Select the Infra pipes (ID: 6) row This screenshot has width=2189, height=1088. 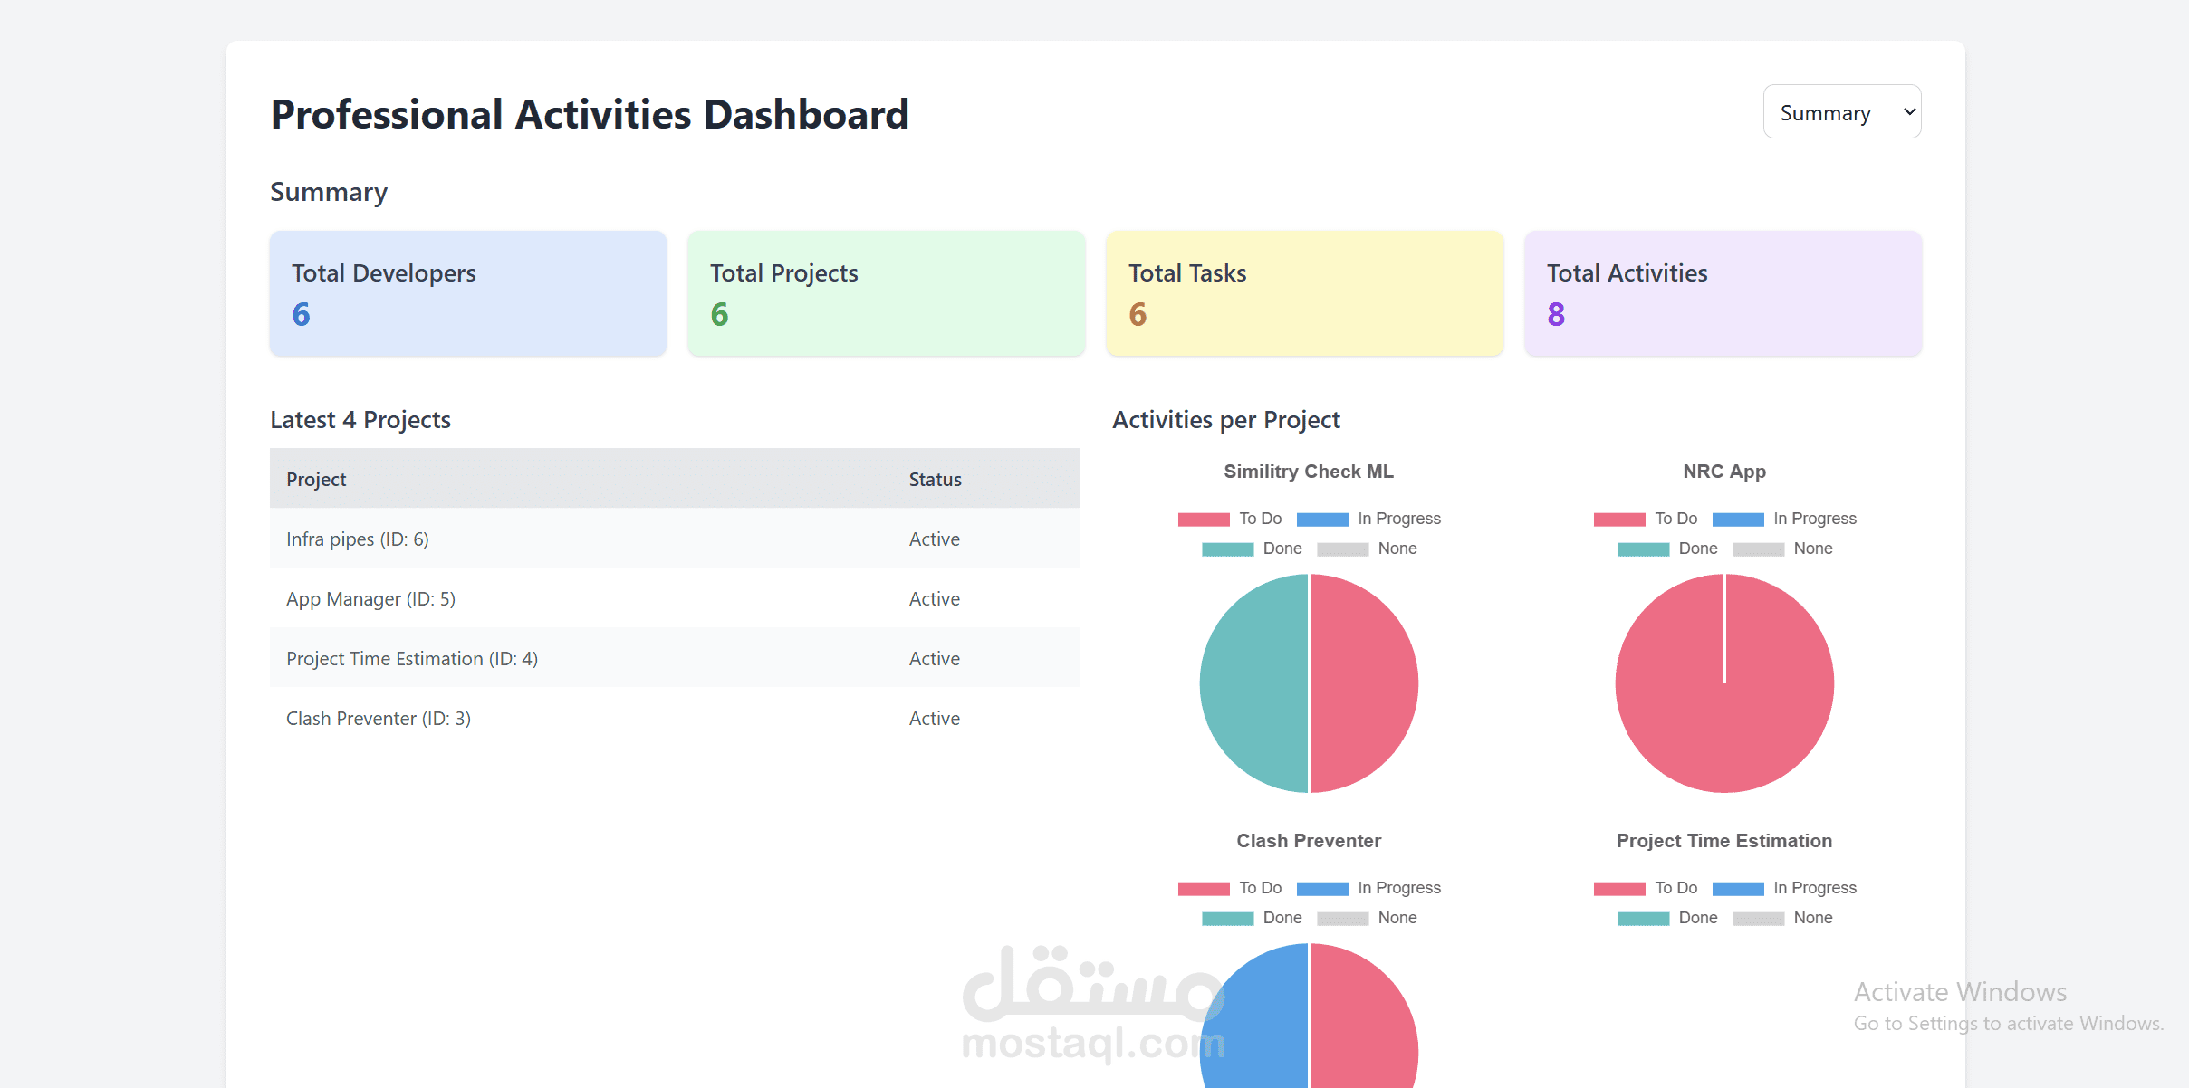(675, 539)
